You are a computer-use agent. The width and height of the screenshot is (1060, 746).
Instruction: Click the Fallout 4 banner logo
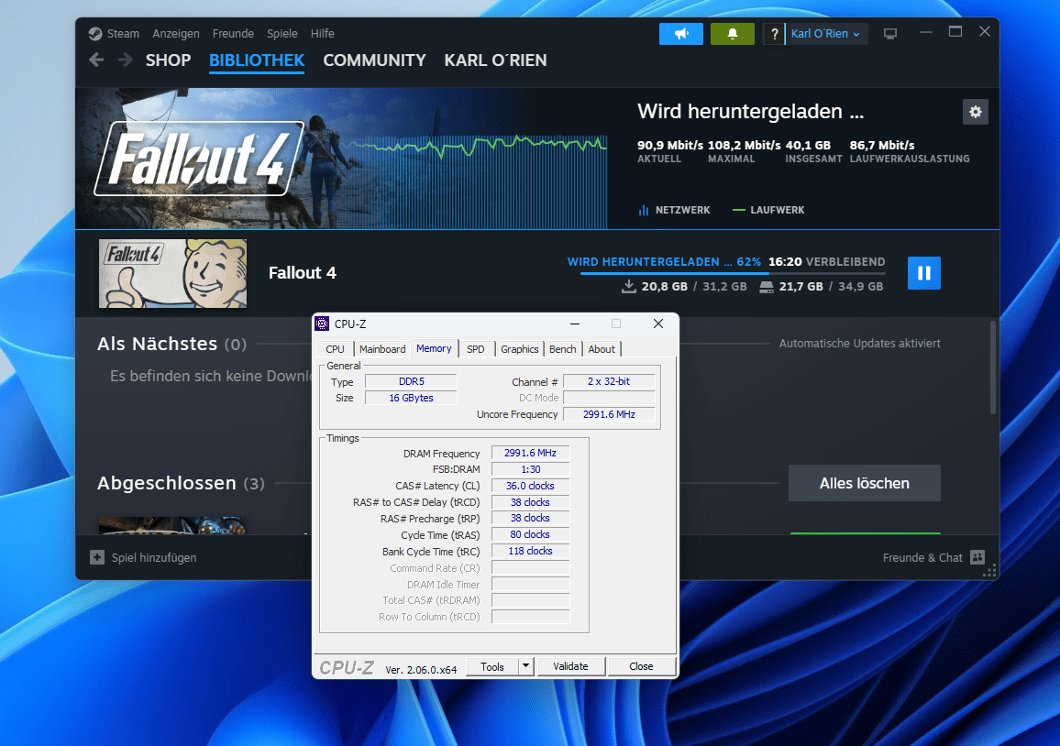click(199, 159)
